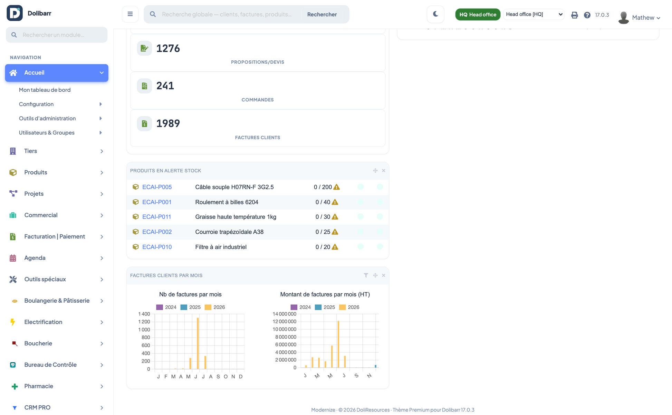The width and height of the screenshot is (672, 415).
Task: Expand the Utilisateurs & Groupes submenu arrow
Action: (x=100, y=133)
